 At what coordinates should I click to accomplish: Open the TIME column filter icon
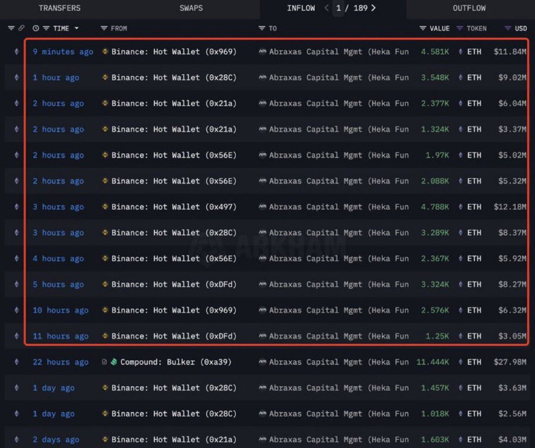(x=46, y=28)
